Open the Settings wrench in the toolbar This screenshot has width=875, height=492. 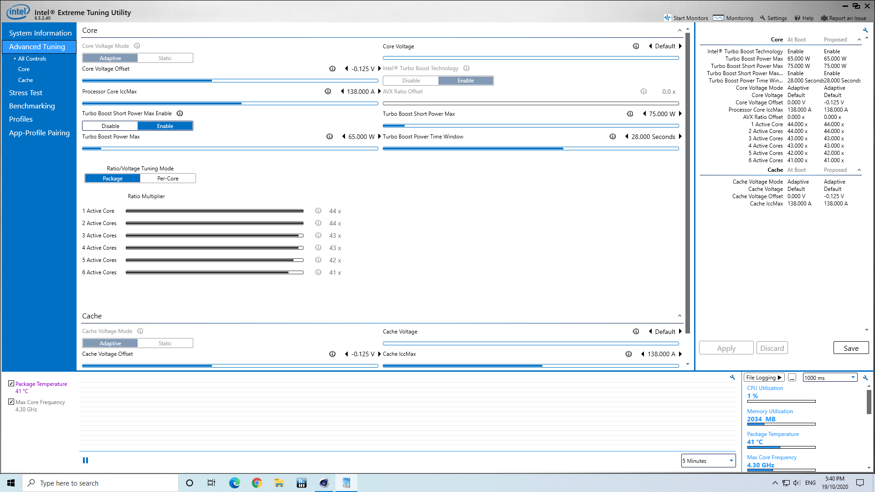click(773, 18)
